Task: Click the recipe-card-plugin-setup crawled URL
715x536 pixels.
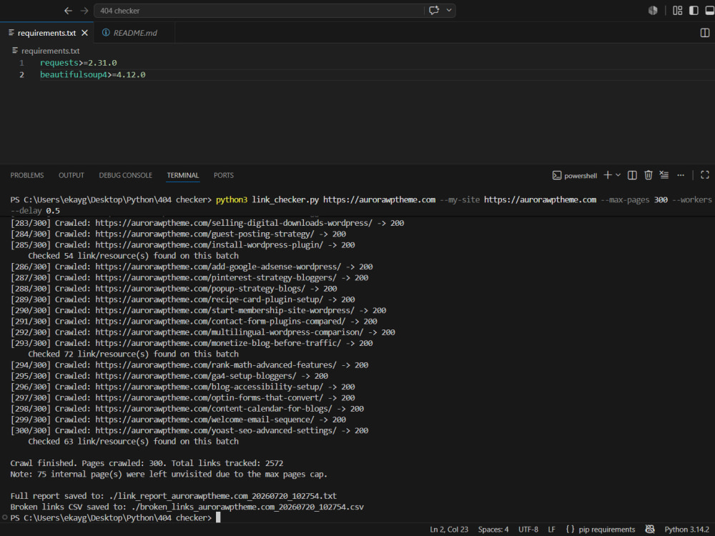Action: coord(209,299)
